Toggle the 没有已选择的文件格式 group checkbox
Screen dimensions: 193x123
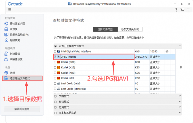[55, 46]
